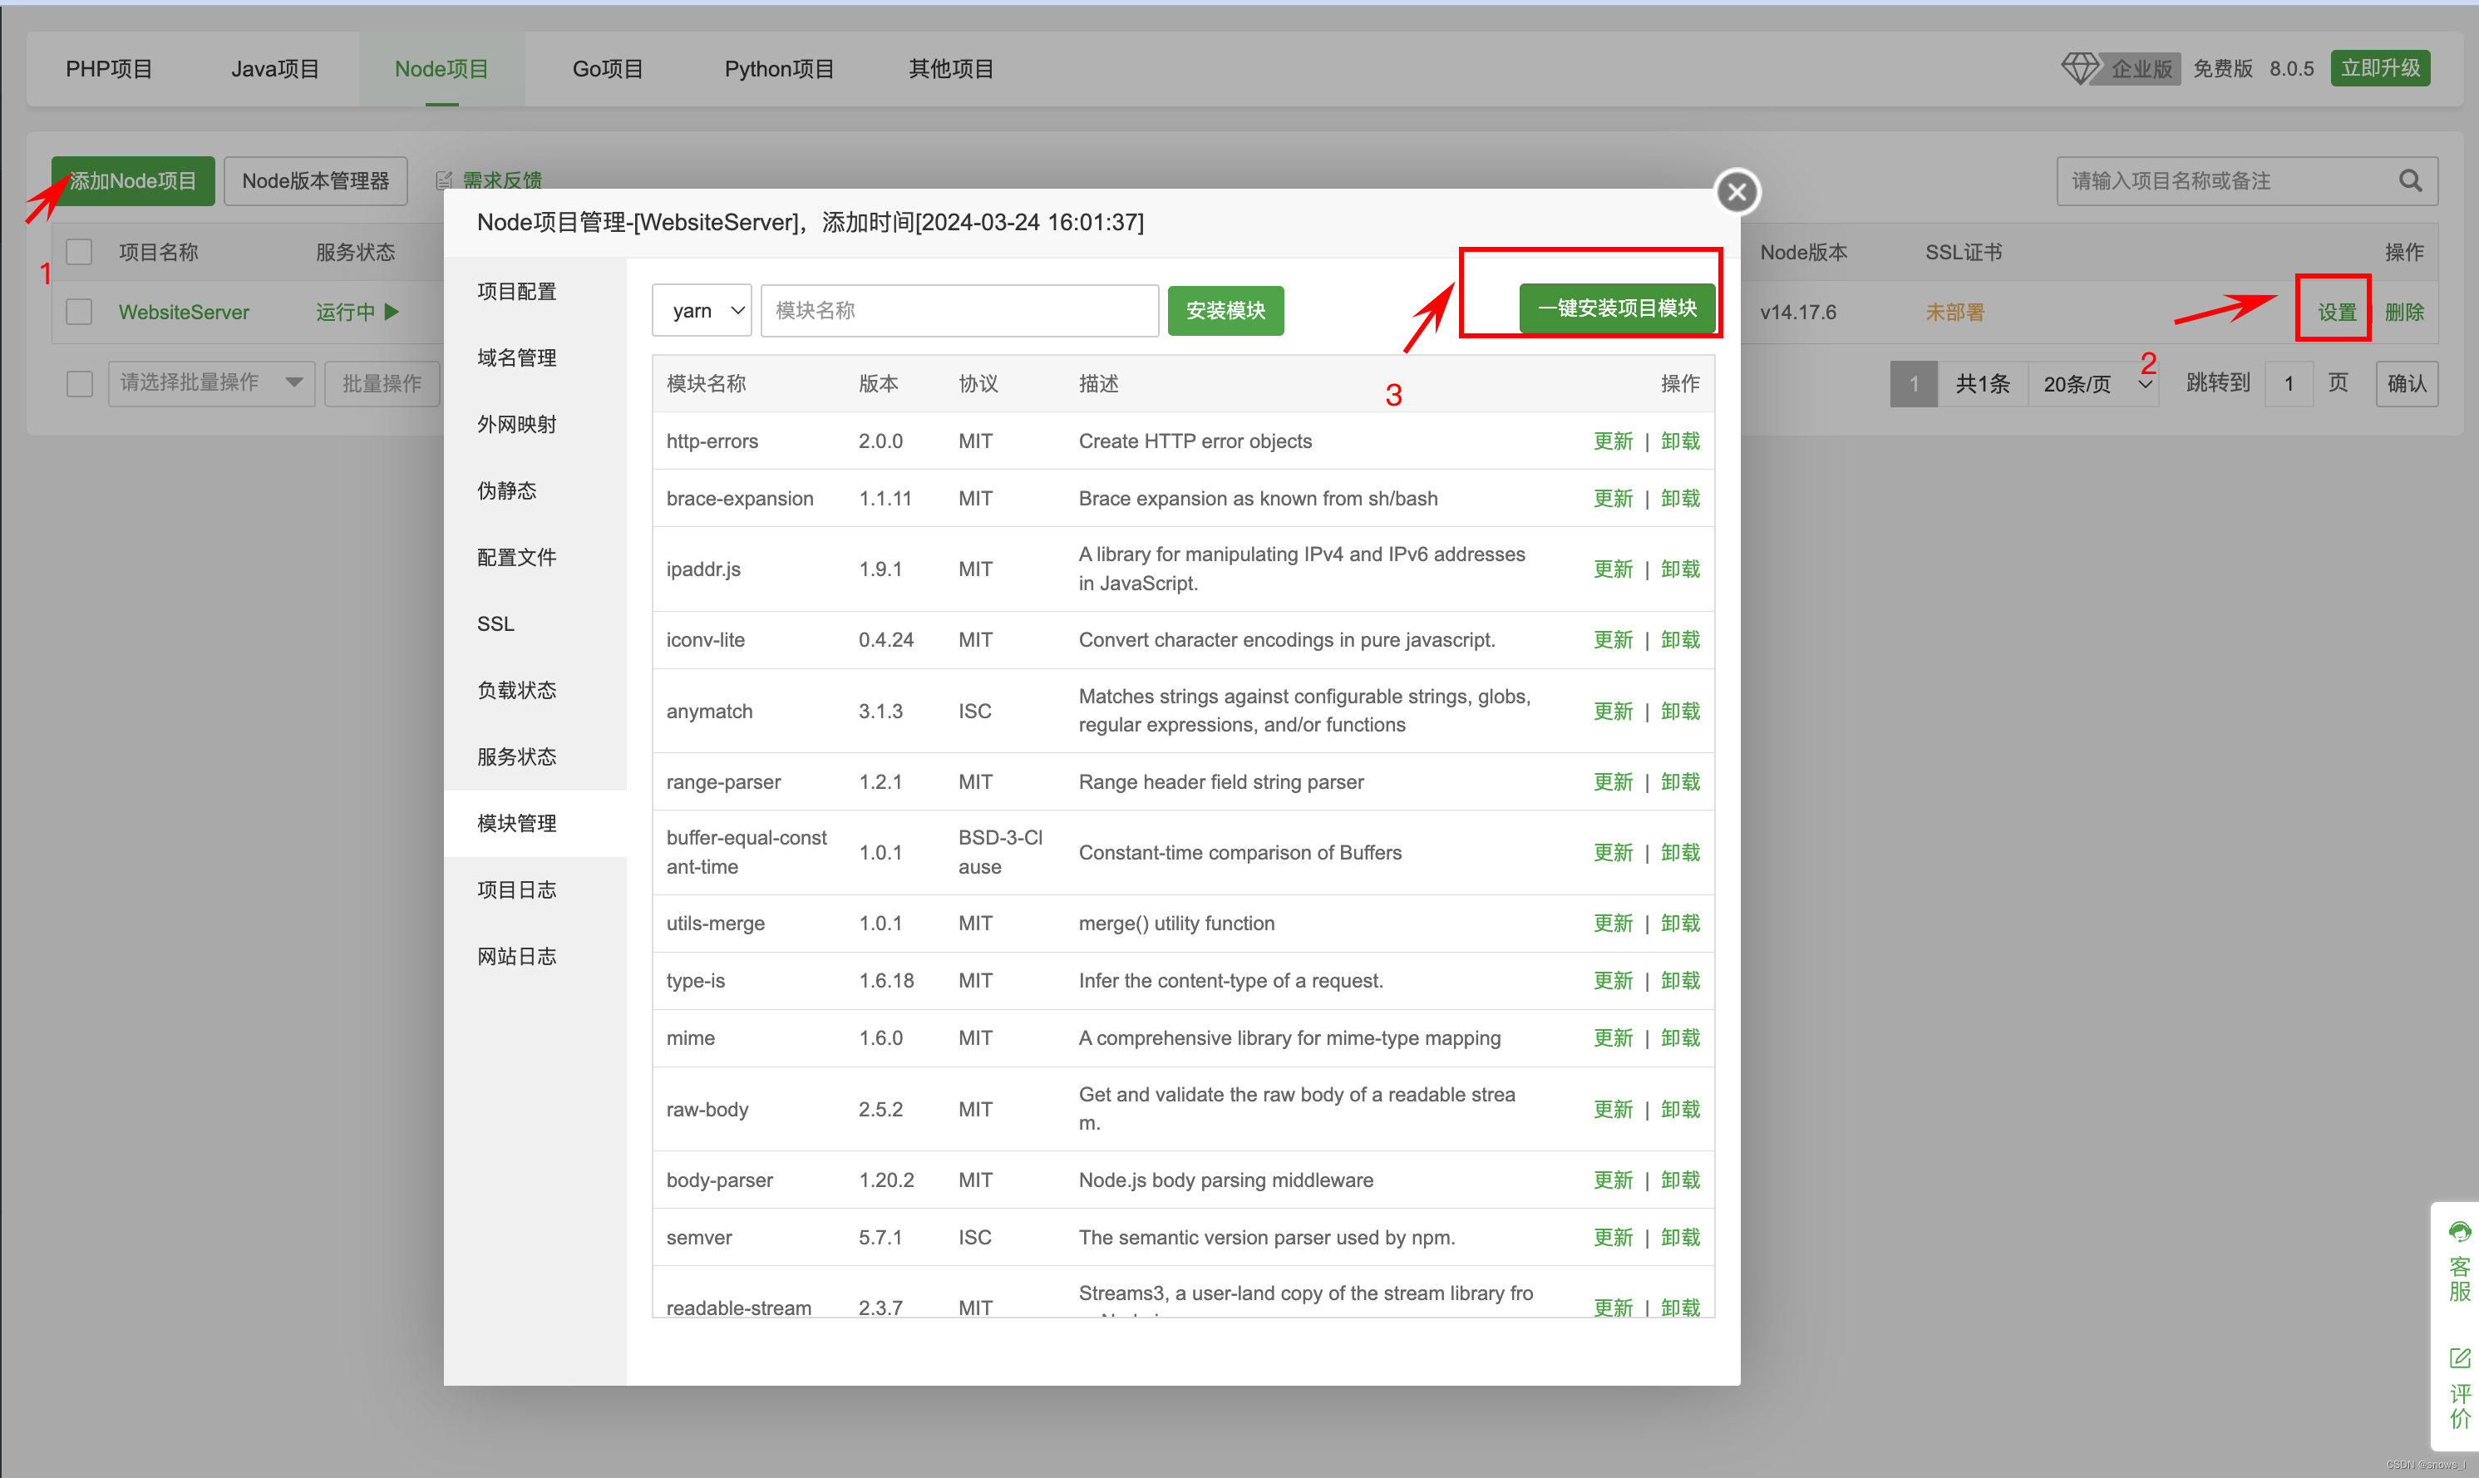
Task: Click 更新 for http-errors module
Action: pyautogui.click(x=1613, y=441)
